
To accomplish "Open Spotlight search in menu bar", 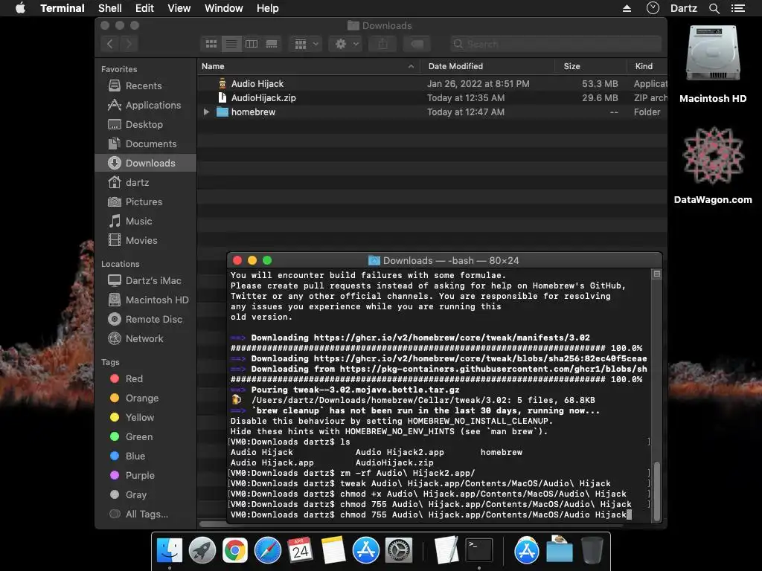I will coord(714,8).
